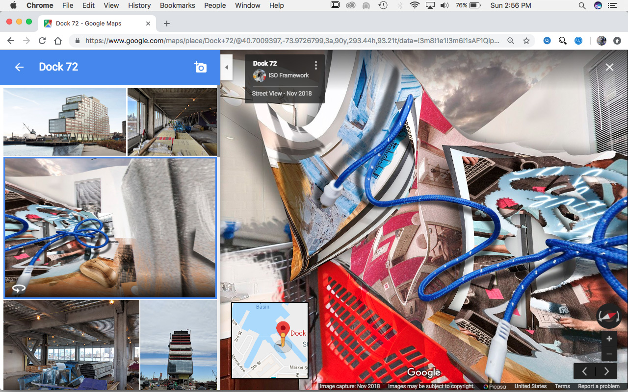Viewport: 628px width, 392px height.
Task: Select the Dock 72 building exterior thumbnail
Action: [65, 122]
